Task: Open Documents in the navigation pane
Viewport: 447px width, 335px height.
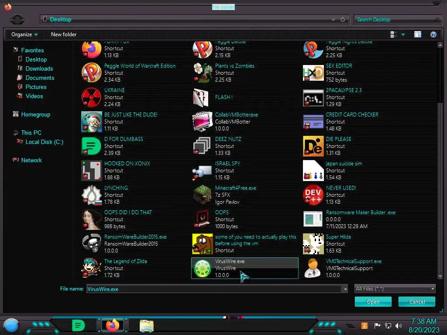Action: (x=40, y=78)
